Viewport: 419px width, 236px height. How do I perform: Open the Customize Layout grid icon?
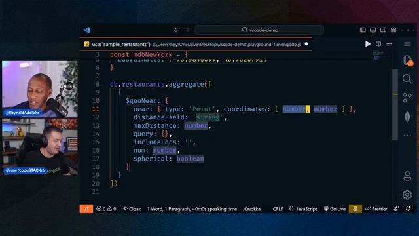(393, 30)
